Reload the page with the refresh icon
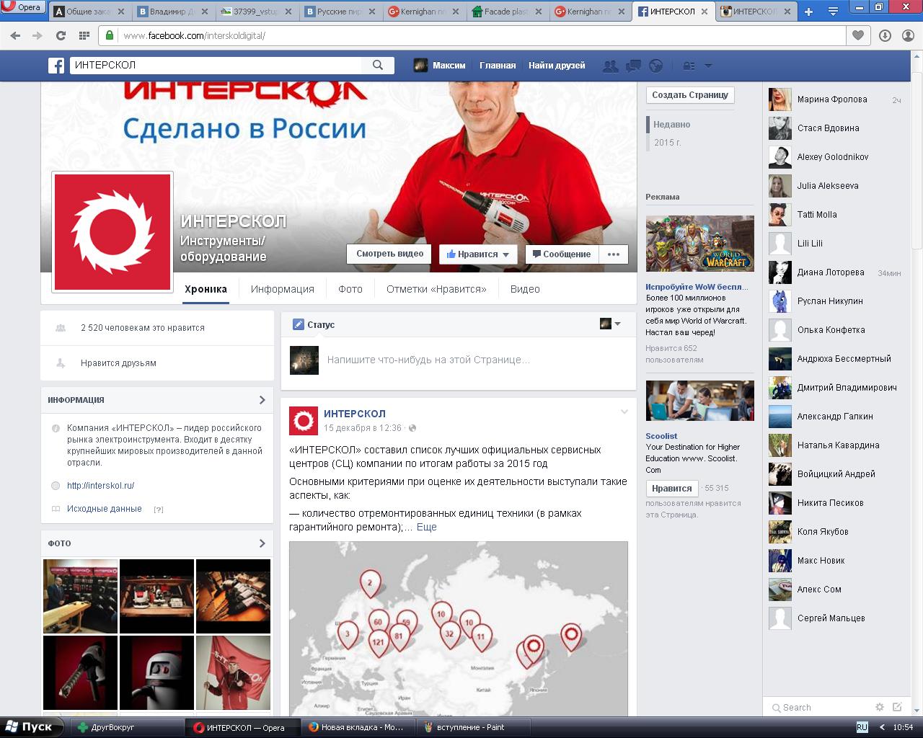The height and width of the screenshot is (738, 923). 61,35
